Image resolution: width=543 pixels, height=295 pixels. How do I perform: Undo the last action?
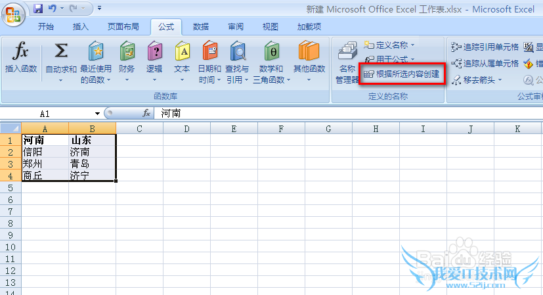coord(52,9)
